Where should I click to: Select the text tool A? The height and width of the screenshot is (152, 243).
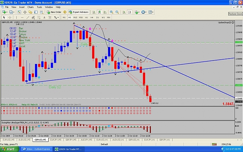point(44,17)
